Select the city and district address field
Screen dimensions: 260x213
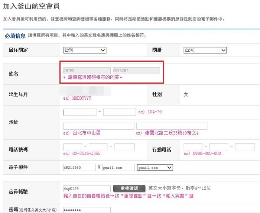(x=98, y=126)
